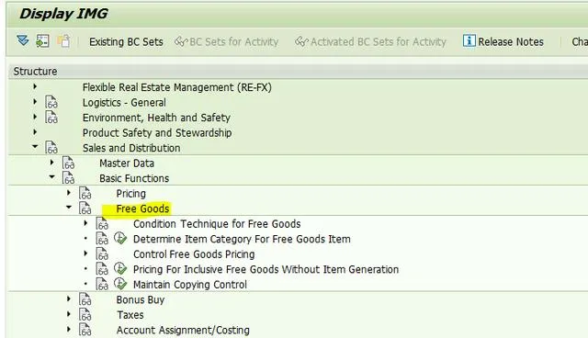
Task: Open documentation icon beside Environment, Health and Safety
Action: coord(51,118)
